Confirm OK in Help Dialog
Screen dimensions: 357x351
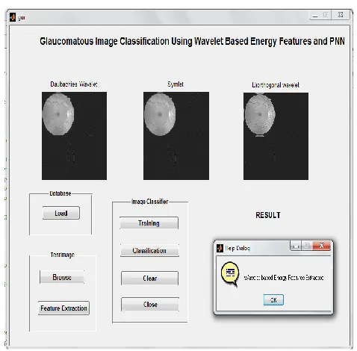pyautogui.click(x=273, y=300)
